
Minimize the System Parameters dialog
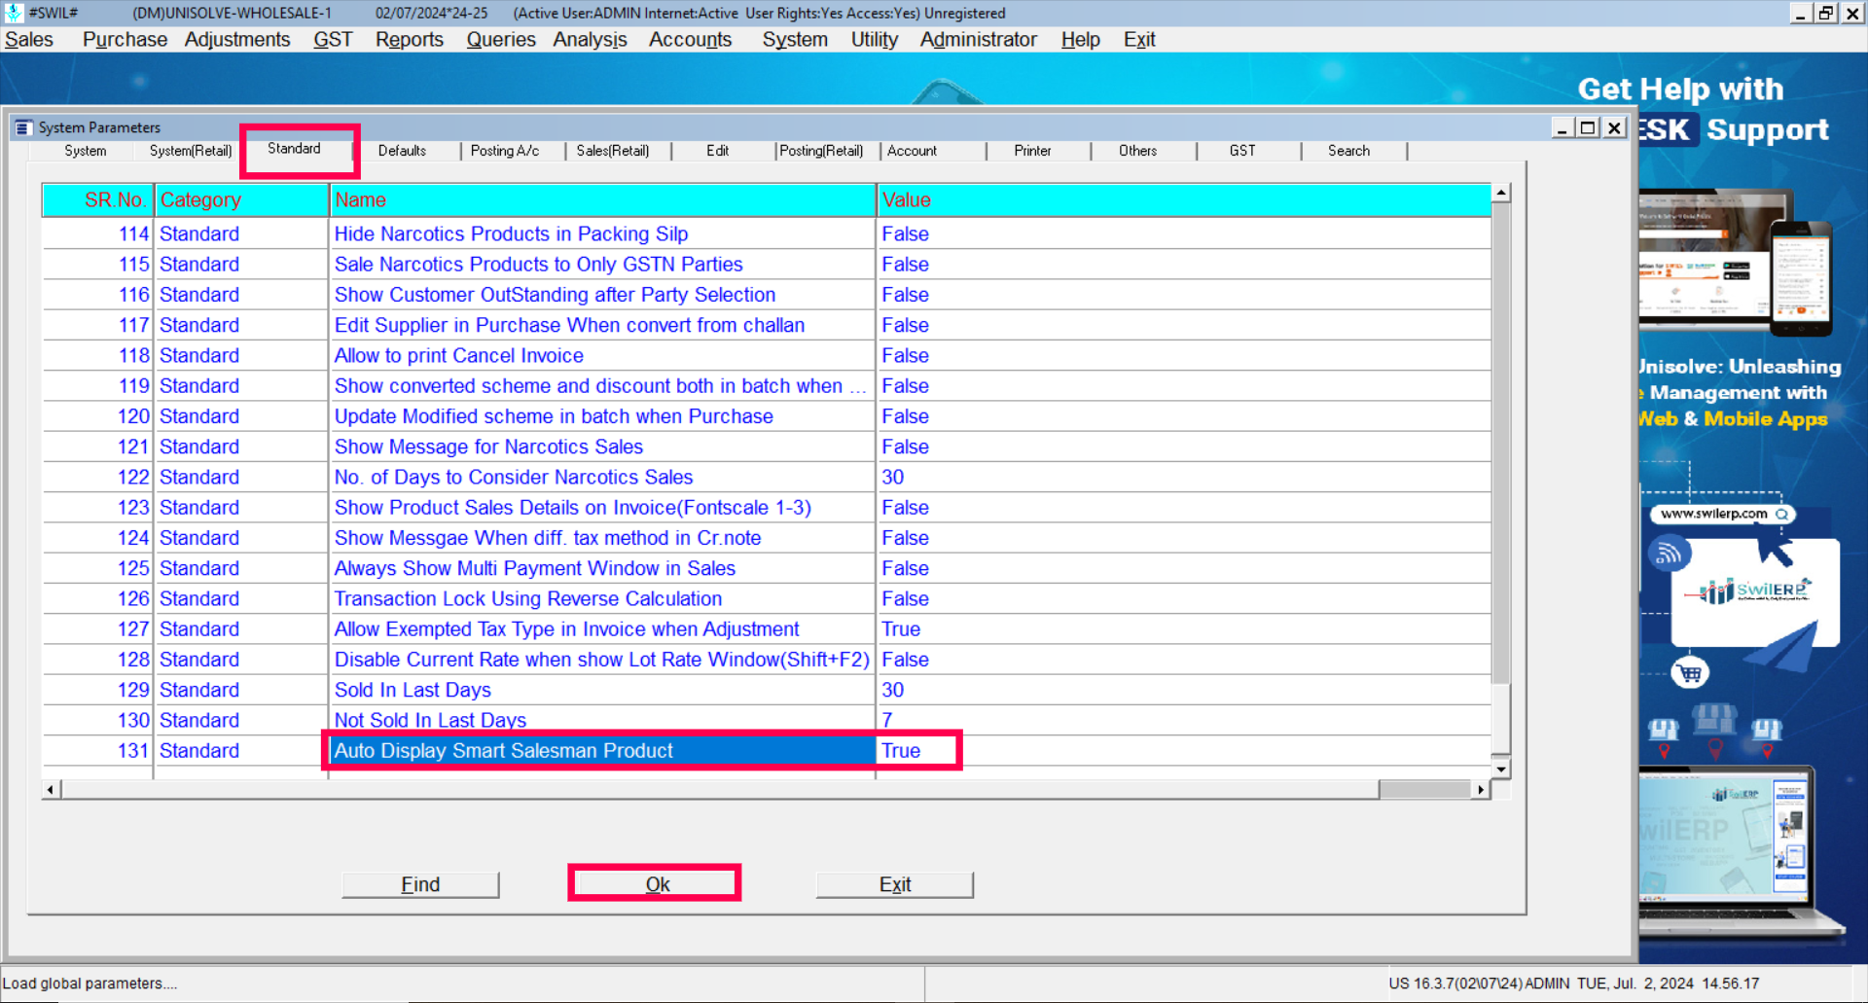click(x=1562, y=127)
